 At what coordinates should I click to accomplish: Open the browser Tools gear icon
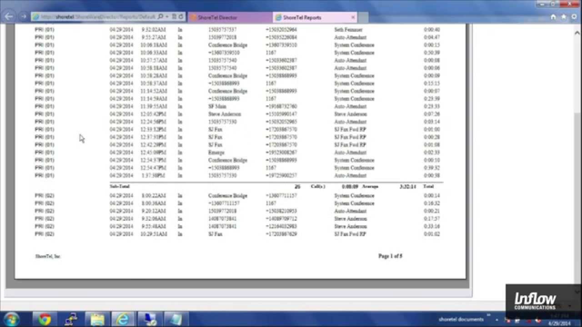574,17
